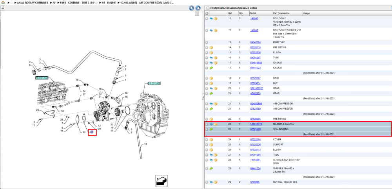Open part number 140046 link
The width and height of the screenshot is (392, 189).
tap(254, 31)
